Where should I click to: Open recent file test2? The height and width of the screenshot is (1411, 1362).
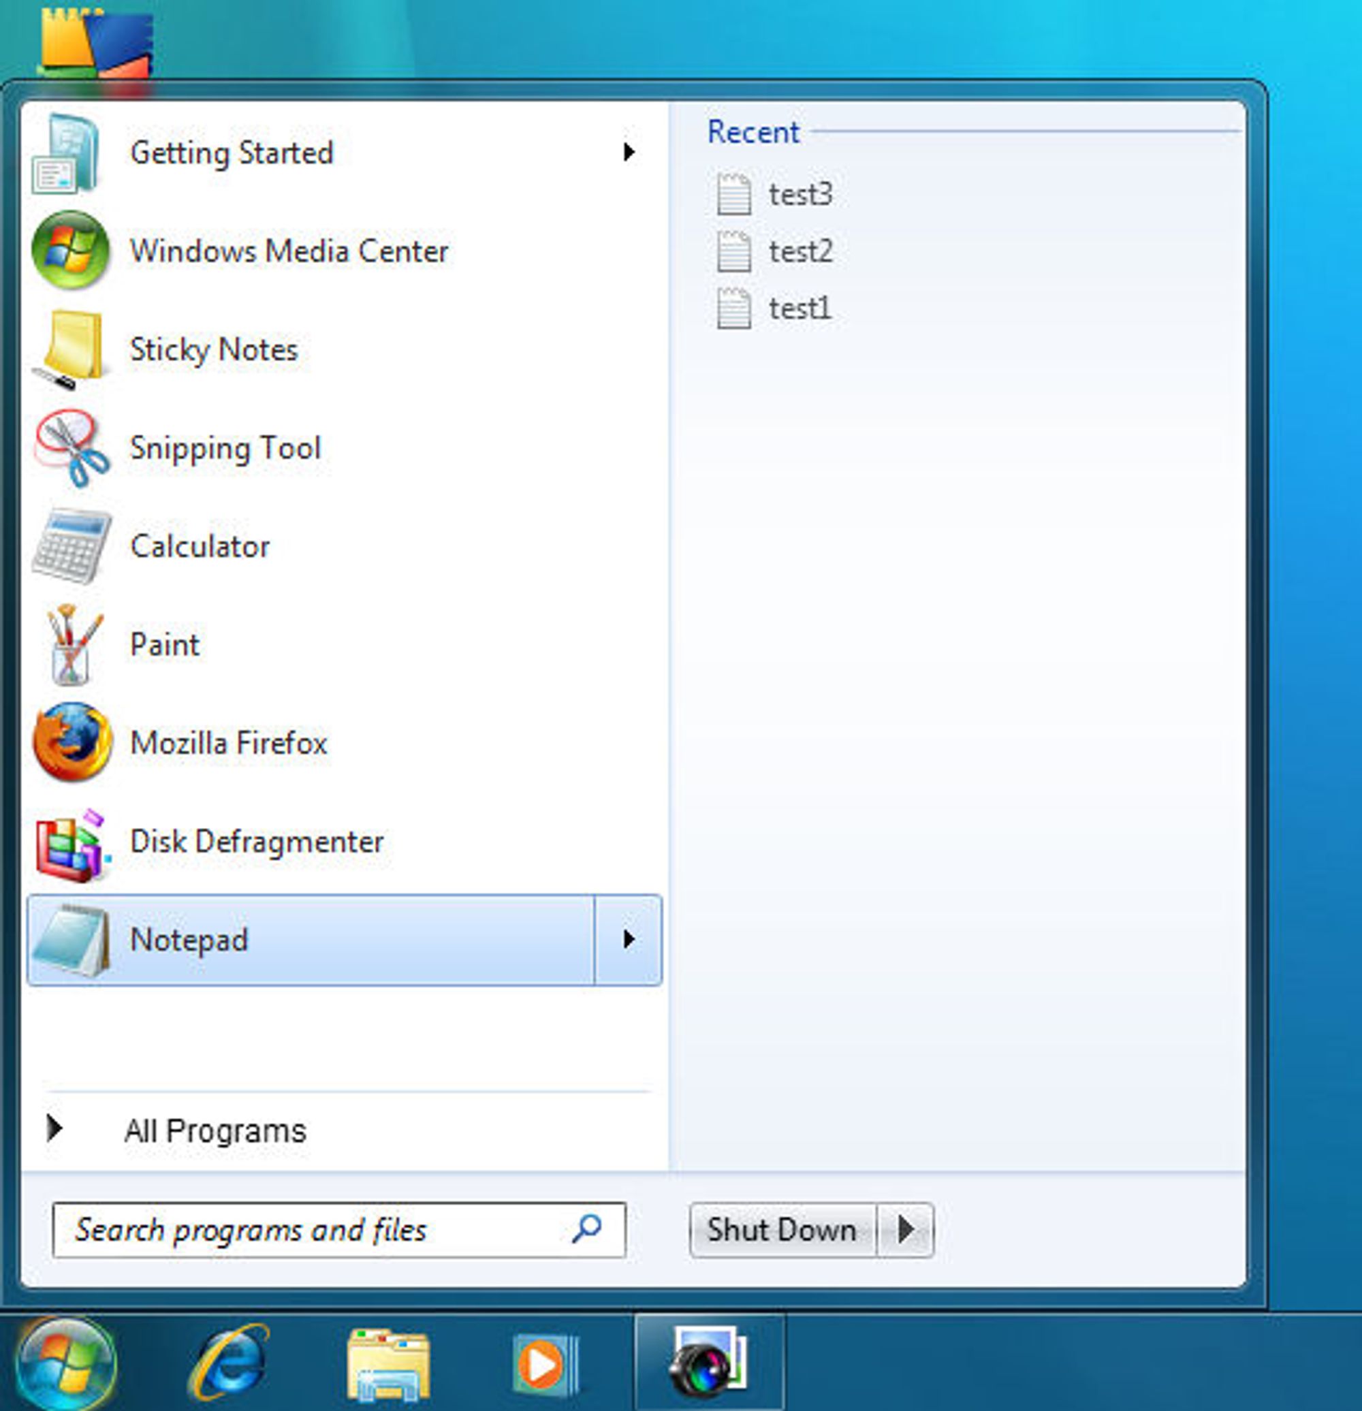click(800, 252)
